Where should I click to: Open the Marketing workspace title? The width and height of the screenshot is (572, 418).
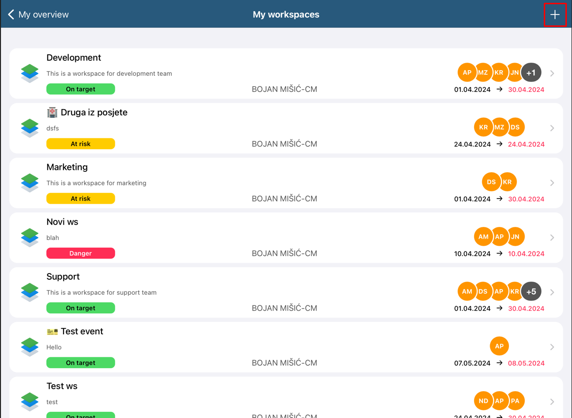point(67,167)
